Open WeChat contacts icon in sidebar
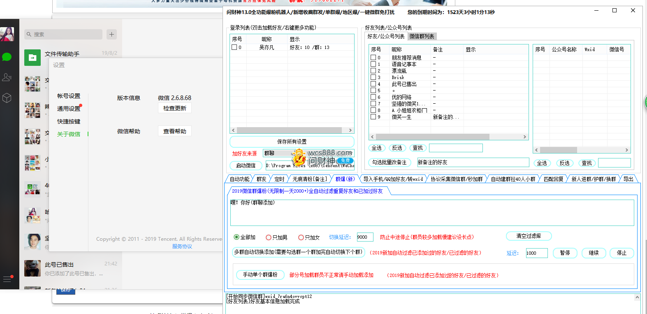This screenshot has width=647, height=314. [x=7, y=77]
